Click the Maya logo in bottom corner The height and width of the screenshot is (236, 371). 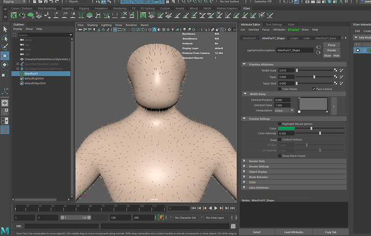click(5, 230)
